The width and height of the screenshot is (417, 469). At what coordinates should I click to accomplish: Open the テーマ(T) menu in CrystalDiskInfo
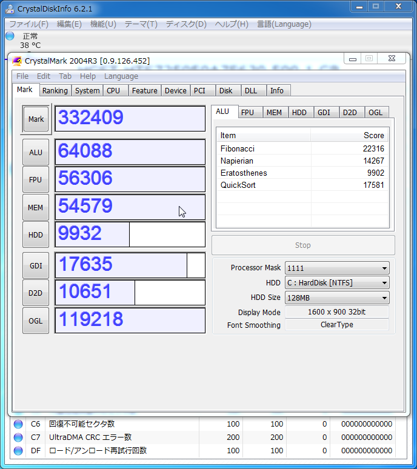tap(141, 24)
